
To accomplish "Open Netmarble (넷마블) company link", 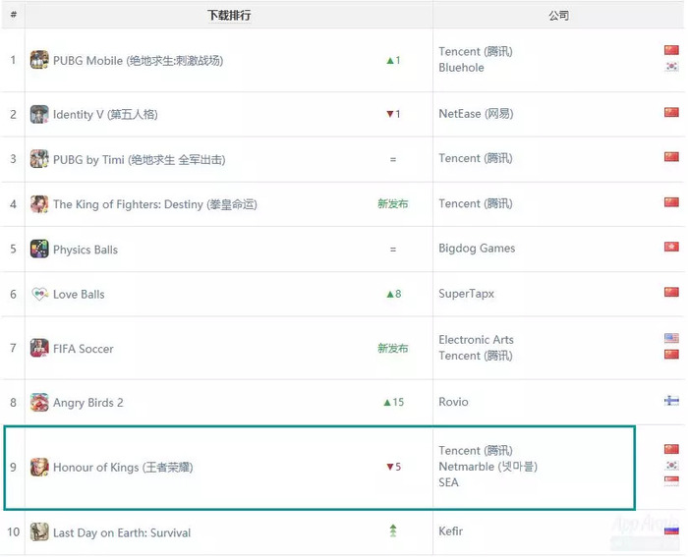I will point(487,467).
